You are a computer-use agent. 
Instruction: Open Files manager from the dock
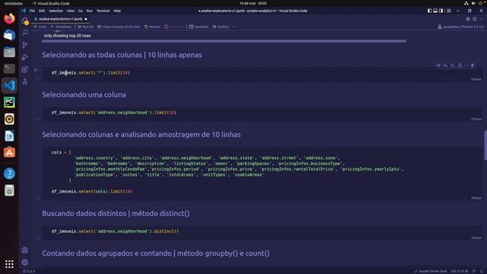pyautogui.click(x=9, y=52)
